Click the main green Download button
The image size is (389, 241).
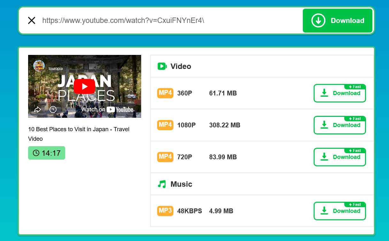[338, 21]
